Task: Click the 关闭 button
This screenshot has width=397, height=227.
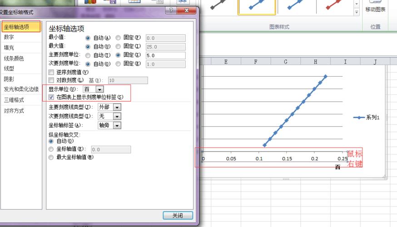Action: 178,216
